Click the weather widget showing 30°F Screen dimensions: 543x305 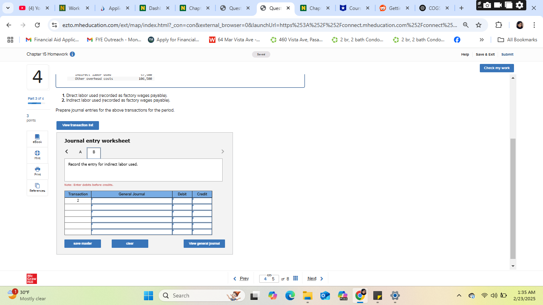pyautogui.click(x=27, y=295)
